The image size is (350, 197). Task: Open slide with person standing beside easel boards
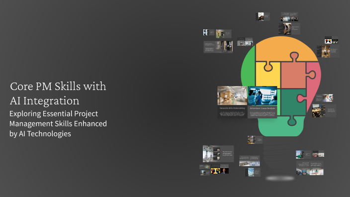pyautogui.click(x=218, y=47)
